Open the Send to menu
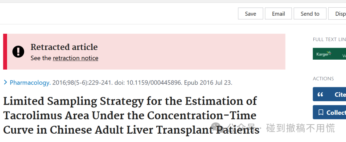This screenshot has height=142, width=346. coord(310,13)
